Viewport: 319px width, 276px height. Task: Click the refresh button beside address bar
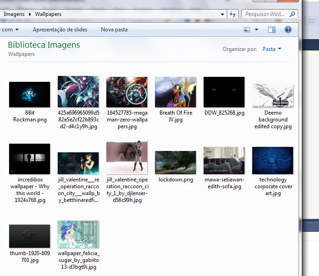(x=233, y=14)
